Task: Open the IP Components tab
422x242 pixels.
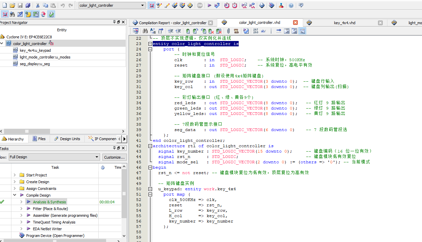Action: coord(102,139)
